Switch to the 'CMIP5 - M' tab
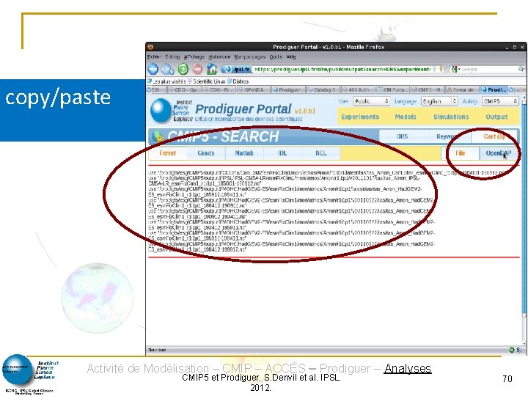Image resolution: width=528 pixels, height=396 pixels. coord(428,90)
